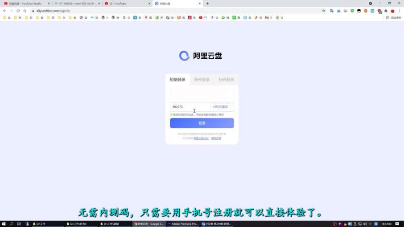Open the Extensions puzzle piece menu
The height and width of the screenshot is (227, 404).
pos(386,11)
